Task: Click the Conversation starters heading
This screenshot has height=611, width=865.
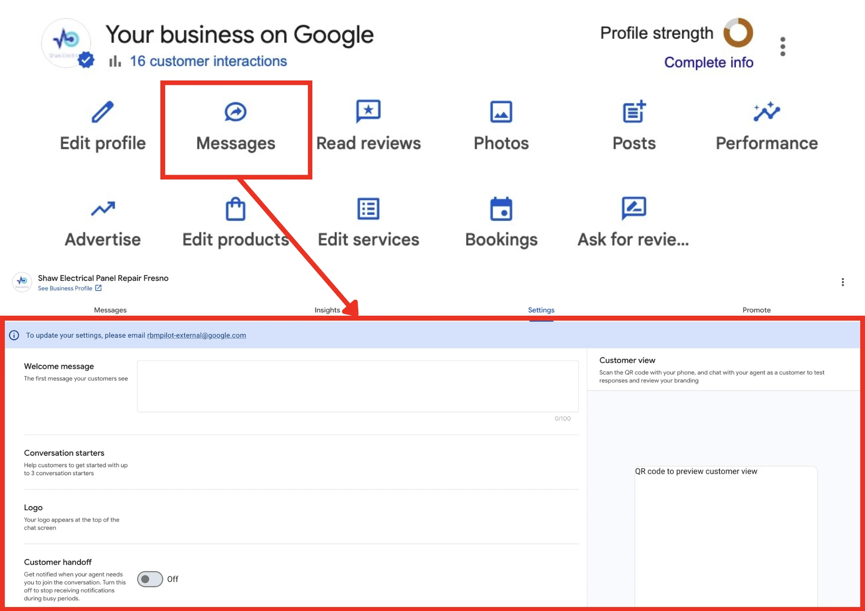Action: 64,453
